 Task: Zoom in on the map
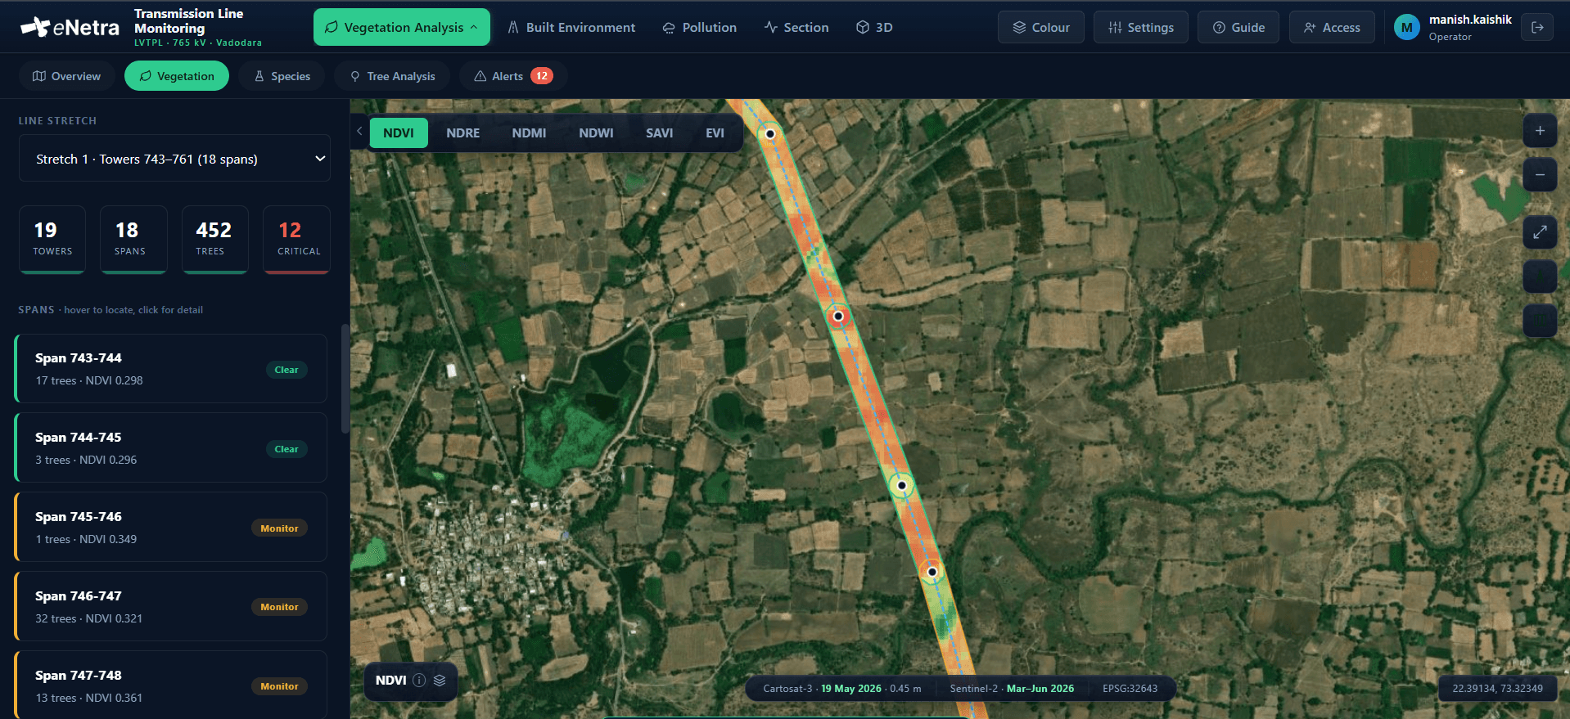coord(1540,131)
